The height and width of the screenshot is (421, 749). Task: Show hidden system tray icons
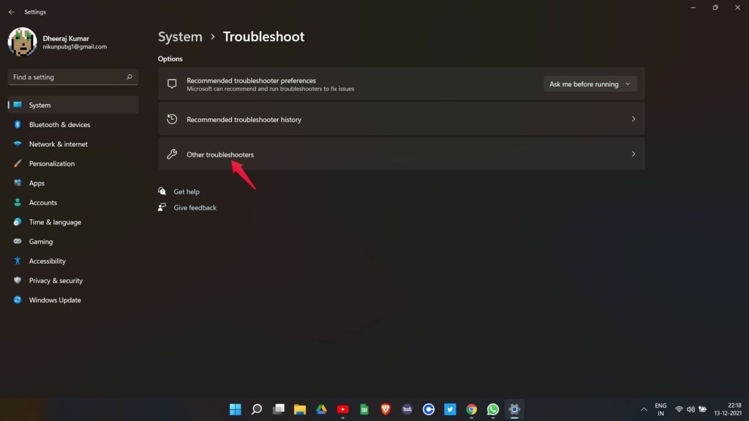pyautogui.click(x=644, y=409)
